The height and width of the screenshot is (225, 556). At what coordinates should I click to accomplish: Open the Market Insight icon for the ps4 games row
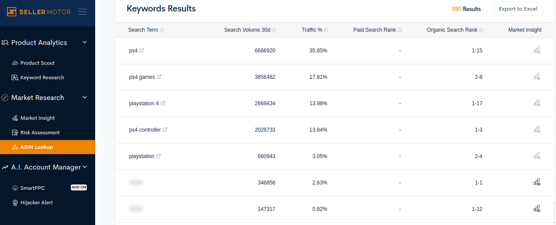pyautogui.click(x=537, y=77)
